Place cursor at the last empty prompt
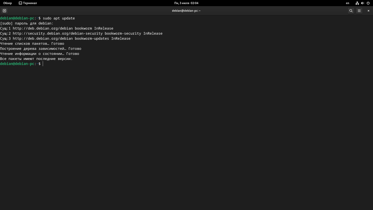Screen dimensions: 373x210 point(43,64)
